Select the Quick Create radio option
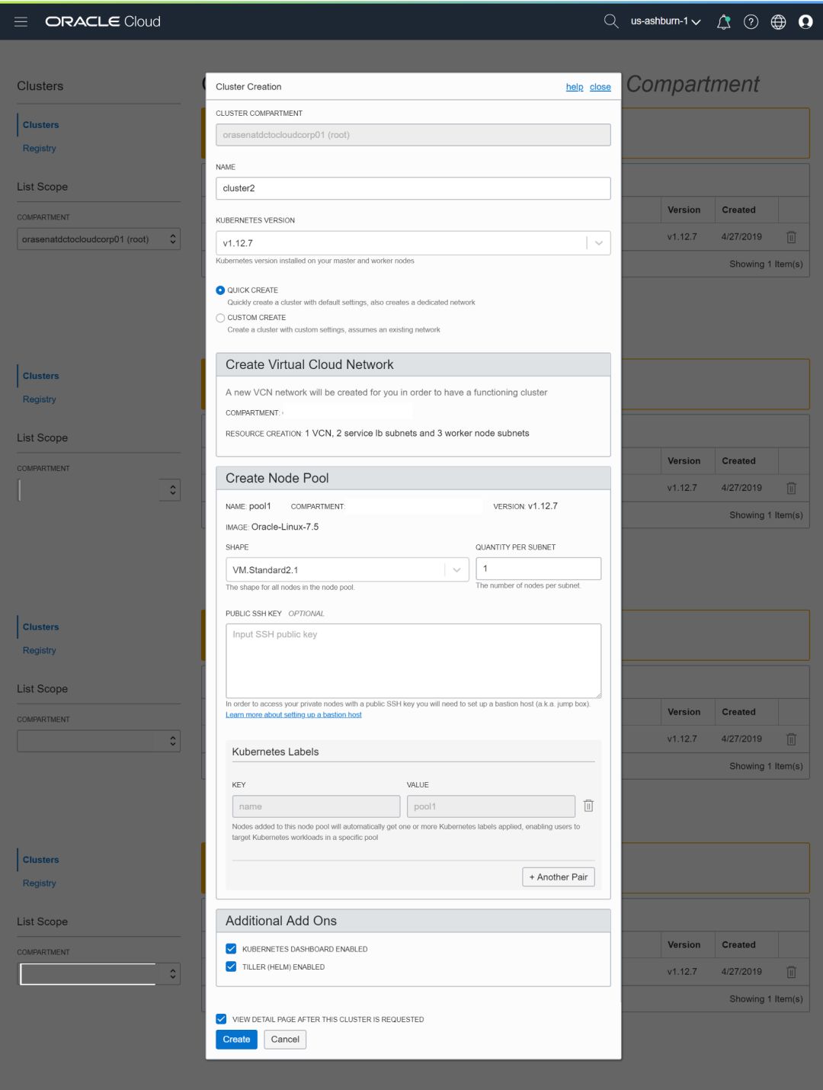 (x=220, y=290)
